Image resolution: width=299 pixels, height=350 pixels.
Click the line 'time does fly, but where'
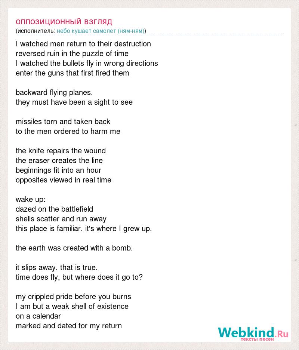click(x=79, y=277)
